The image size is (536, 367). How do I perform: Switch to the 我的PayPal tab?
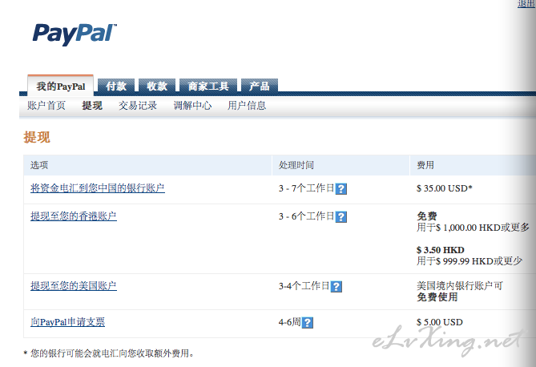pos(61,87)
